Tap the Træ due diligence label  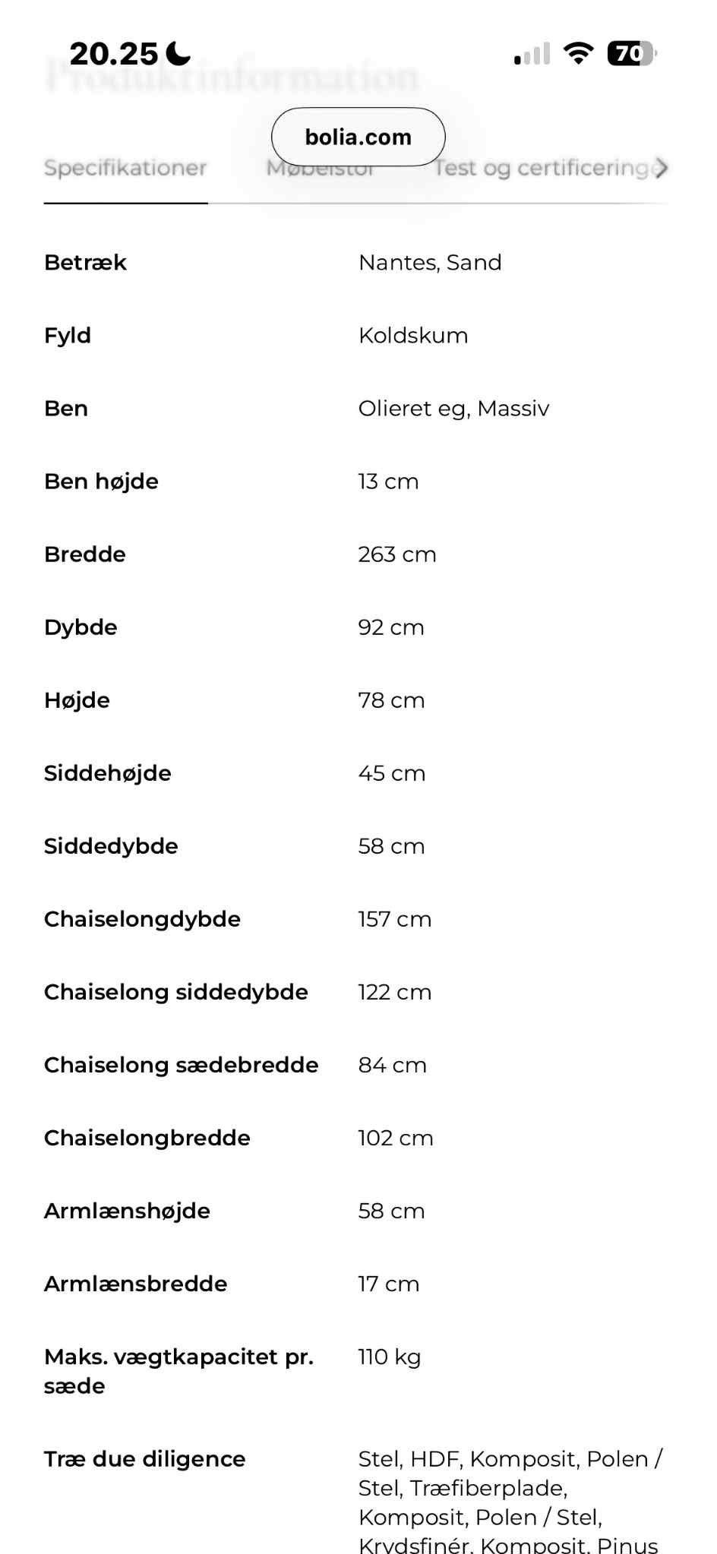[144, 1459]
